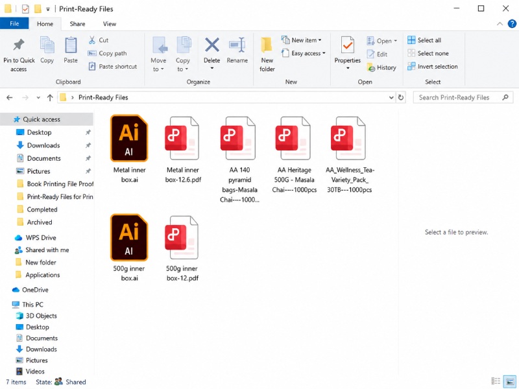Open the Copy to dropdown
This screenshot has height=389, width=519.
click(183, 64)
